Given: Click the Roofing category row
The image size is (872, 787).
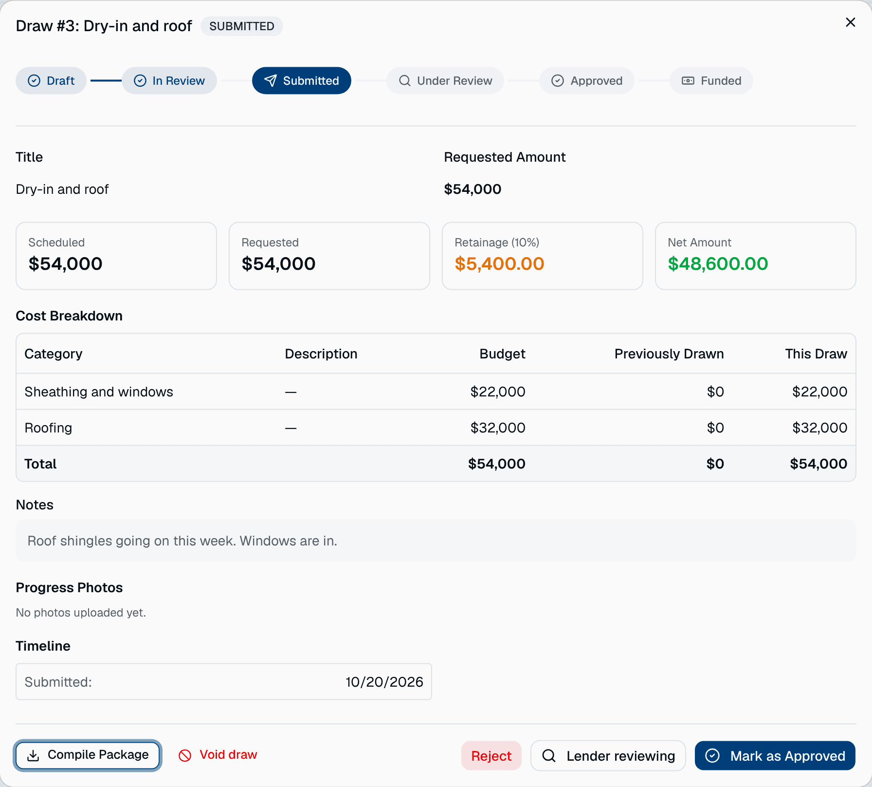Looking at the screenshot, I should [x=436, y=428].
